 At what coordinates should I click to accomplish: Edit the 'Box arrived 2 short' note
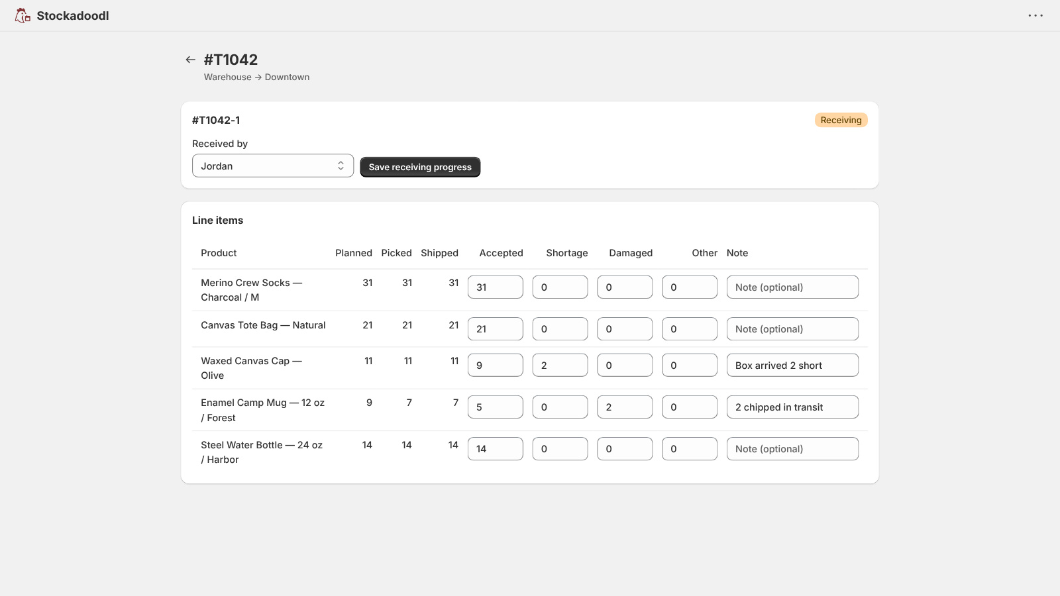click(x=792, y=366)
